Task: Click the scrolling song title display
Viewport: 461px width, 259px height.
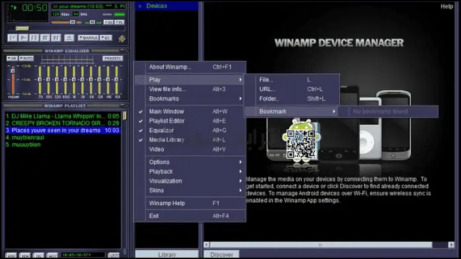Action: (89, 6)
